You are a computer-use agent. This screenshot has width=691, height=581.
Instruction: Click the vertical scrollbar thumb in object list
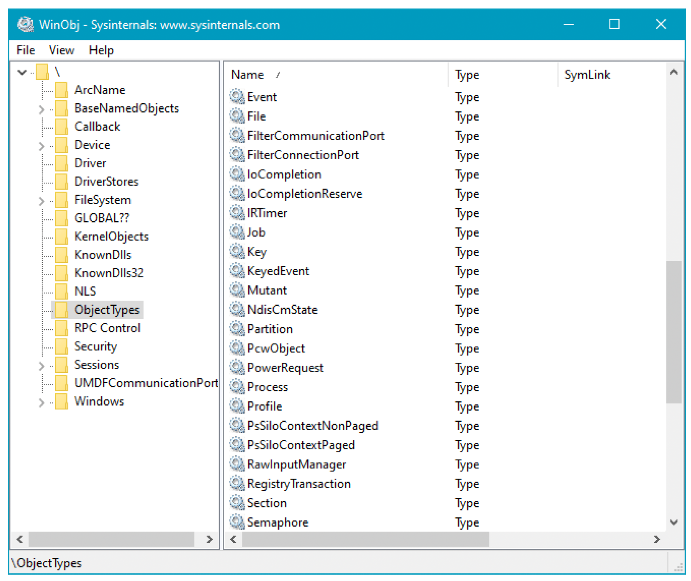pos(674,332)
